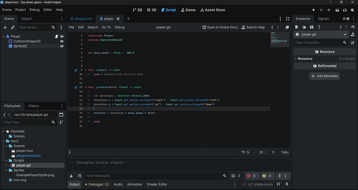
Task: Run a specific scene icon
Action: click(345, 10)
